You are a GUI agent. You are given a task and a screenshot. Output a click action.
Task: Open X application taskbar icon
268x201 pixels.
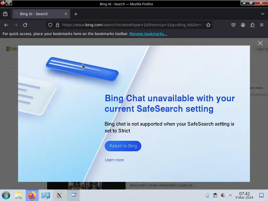59,195
